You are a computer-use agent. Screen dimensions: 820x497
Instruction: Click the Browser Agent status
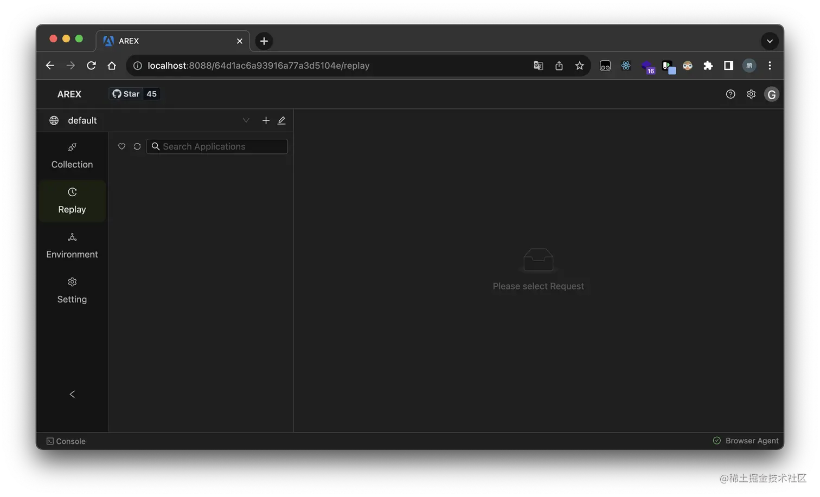pos(746,441)
